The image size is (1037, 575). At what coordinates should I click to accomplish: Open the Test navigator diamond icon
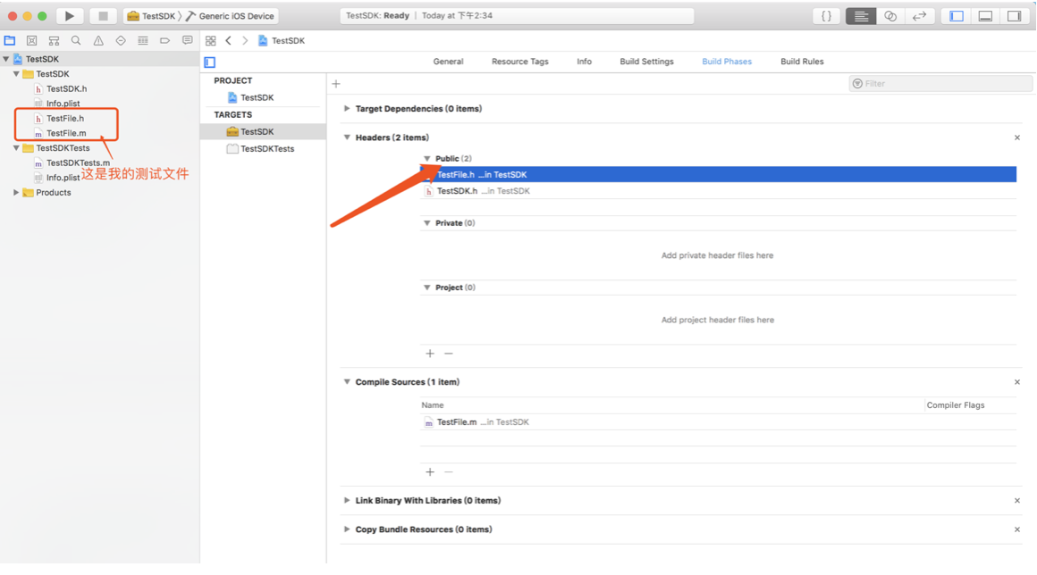121,41
